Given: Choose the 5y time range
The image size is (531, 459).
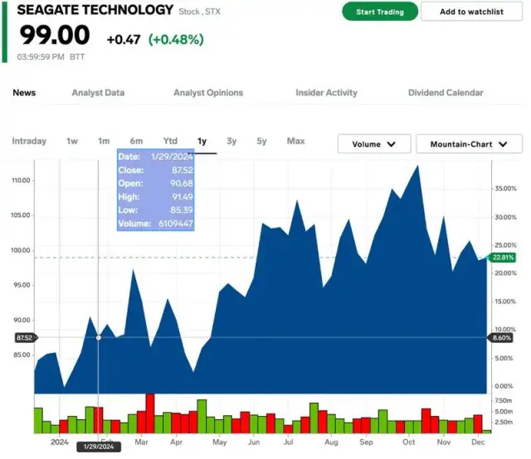Looking at the screenshot, I should [x=261, y=141].
